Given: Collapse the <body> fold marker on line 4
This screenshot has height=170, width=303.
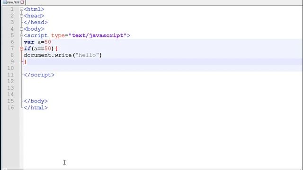Looking at the screenshot, I should (21, 29).
